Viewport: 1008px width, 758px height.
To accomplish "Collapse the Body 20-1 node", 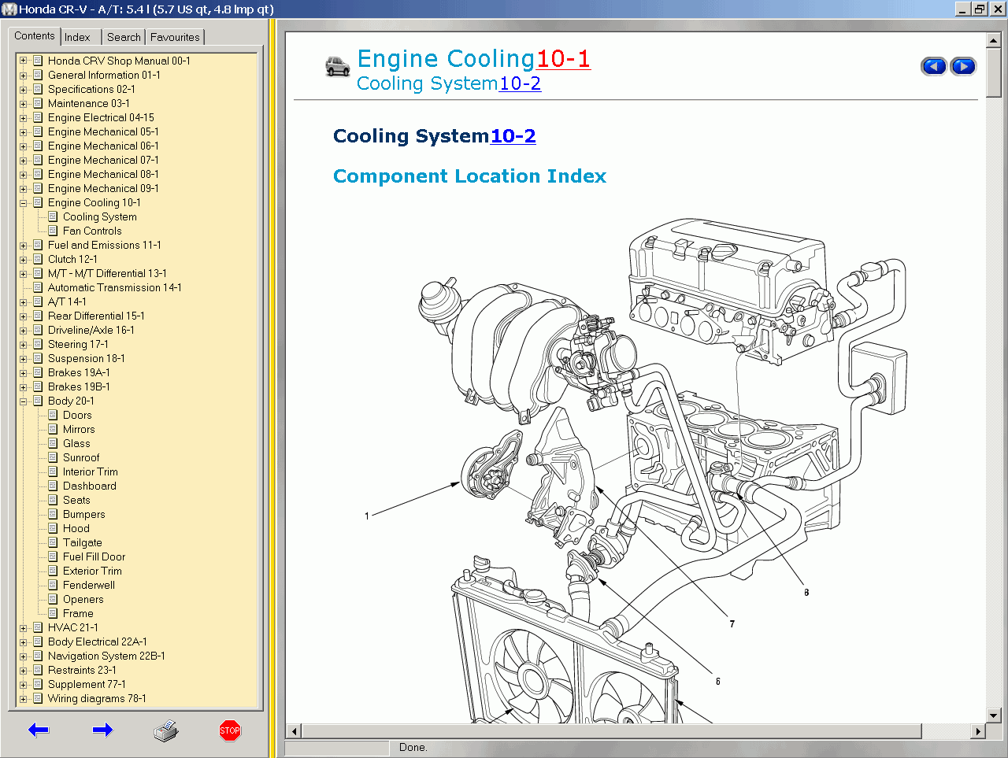I will coord(23,401).
